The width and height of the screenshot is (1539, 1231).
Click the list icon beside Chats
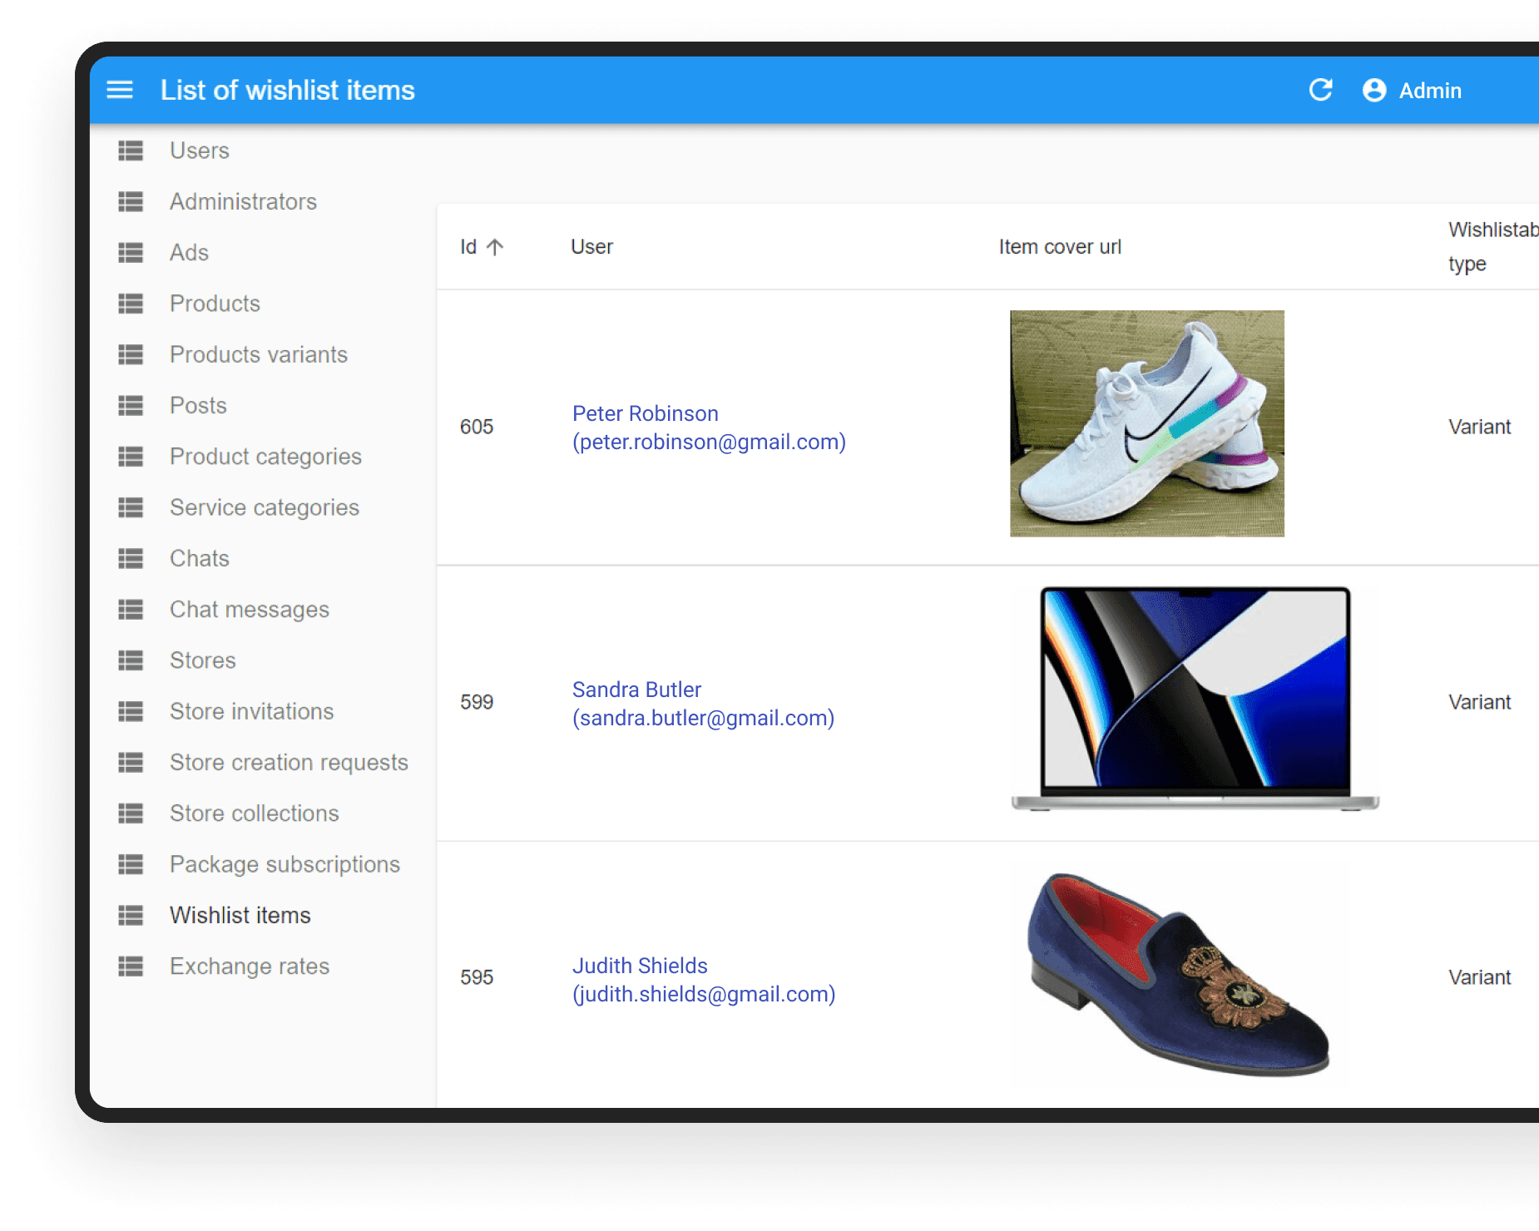coord(131,558)
